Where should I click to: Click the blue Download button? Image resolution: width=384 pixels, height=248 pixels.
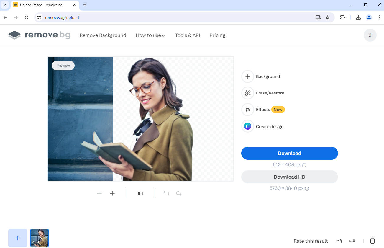click(x=289, y=153)
